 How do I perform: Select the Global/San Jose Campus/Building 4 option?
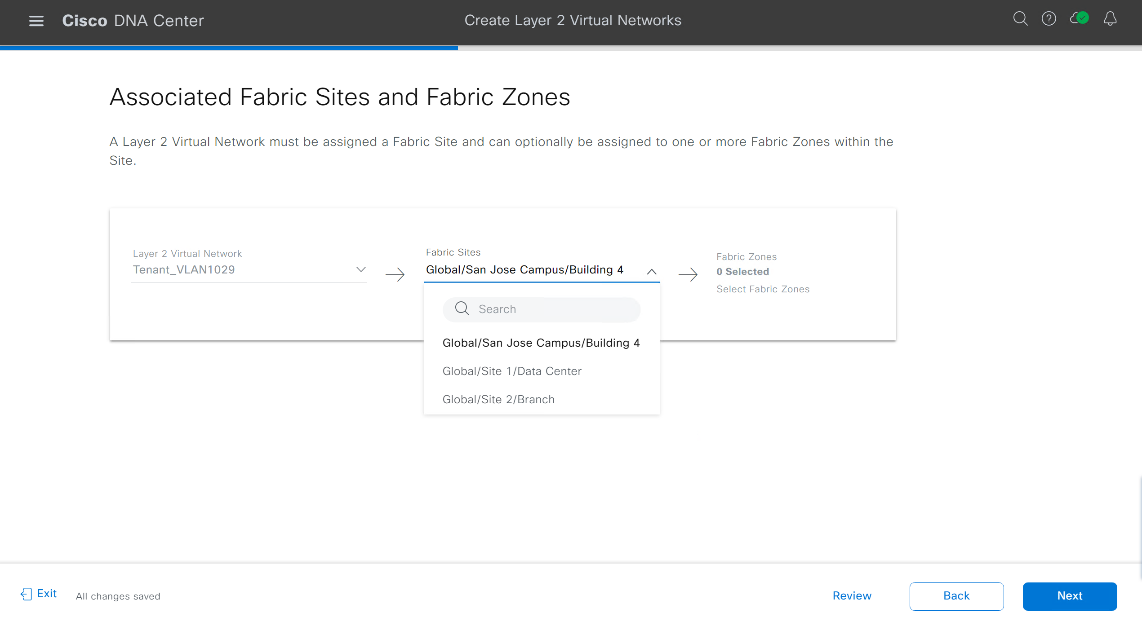541,343
